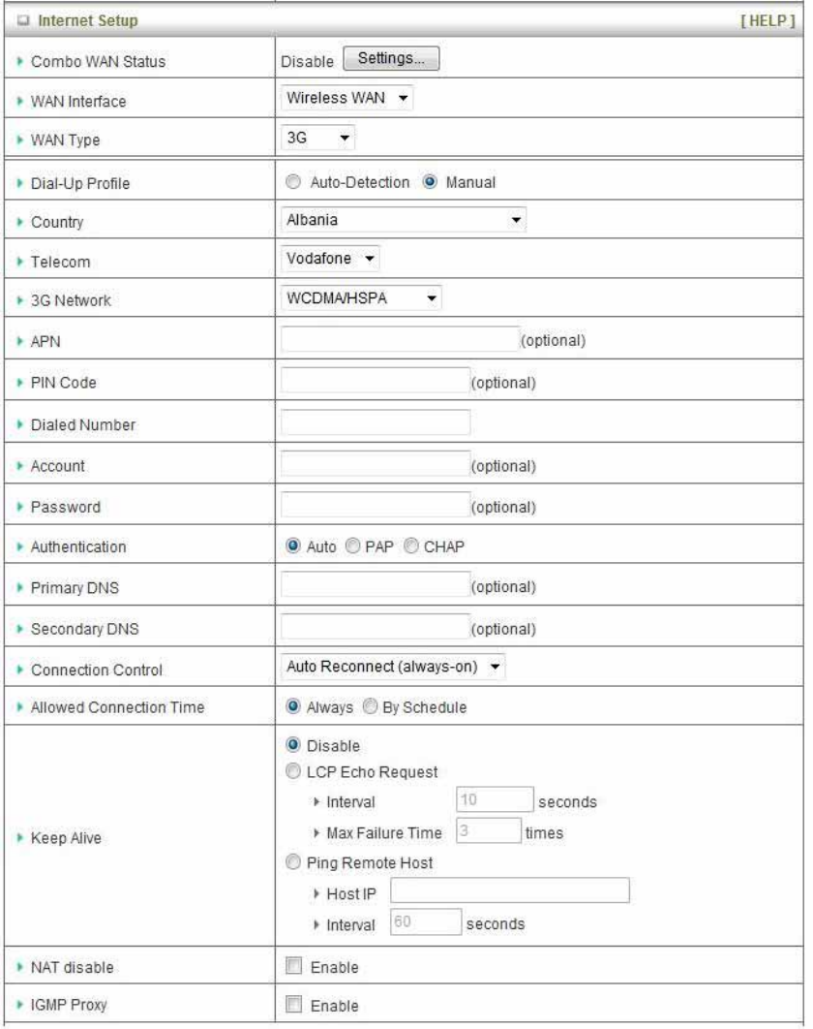Select Auto-Detection dial-up profile
Screen dimensions: 813x1029
(x=293, y=182)
